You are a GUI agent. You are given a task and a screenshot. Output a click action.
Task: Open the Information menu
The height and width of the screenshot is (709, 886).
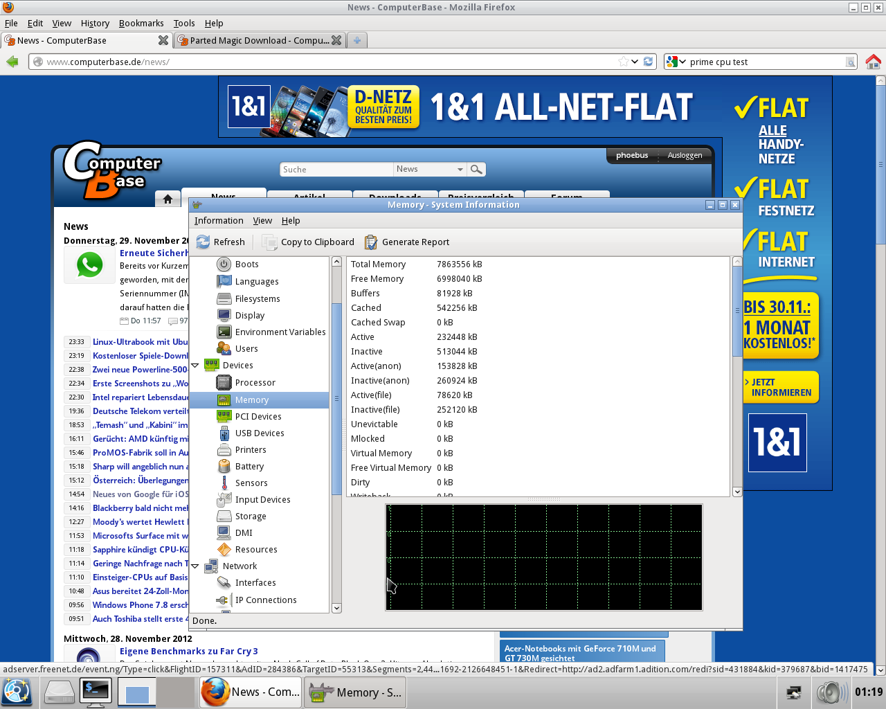point(219,220)
